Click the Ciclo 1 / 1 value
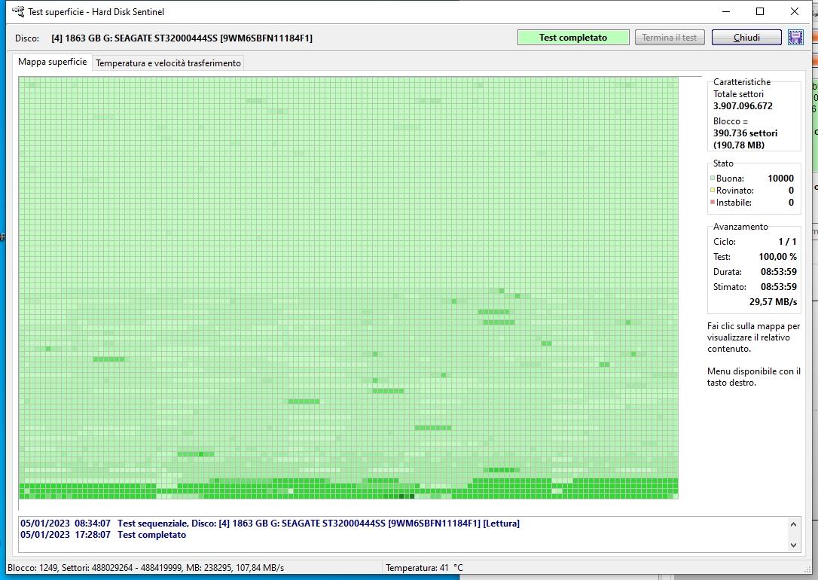 click(x=787, y=242)
